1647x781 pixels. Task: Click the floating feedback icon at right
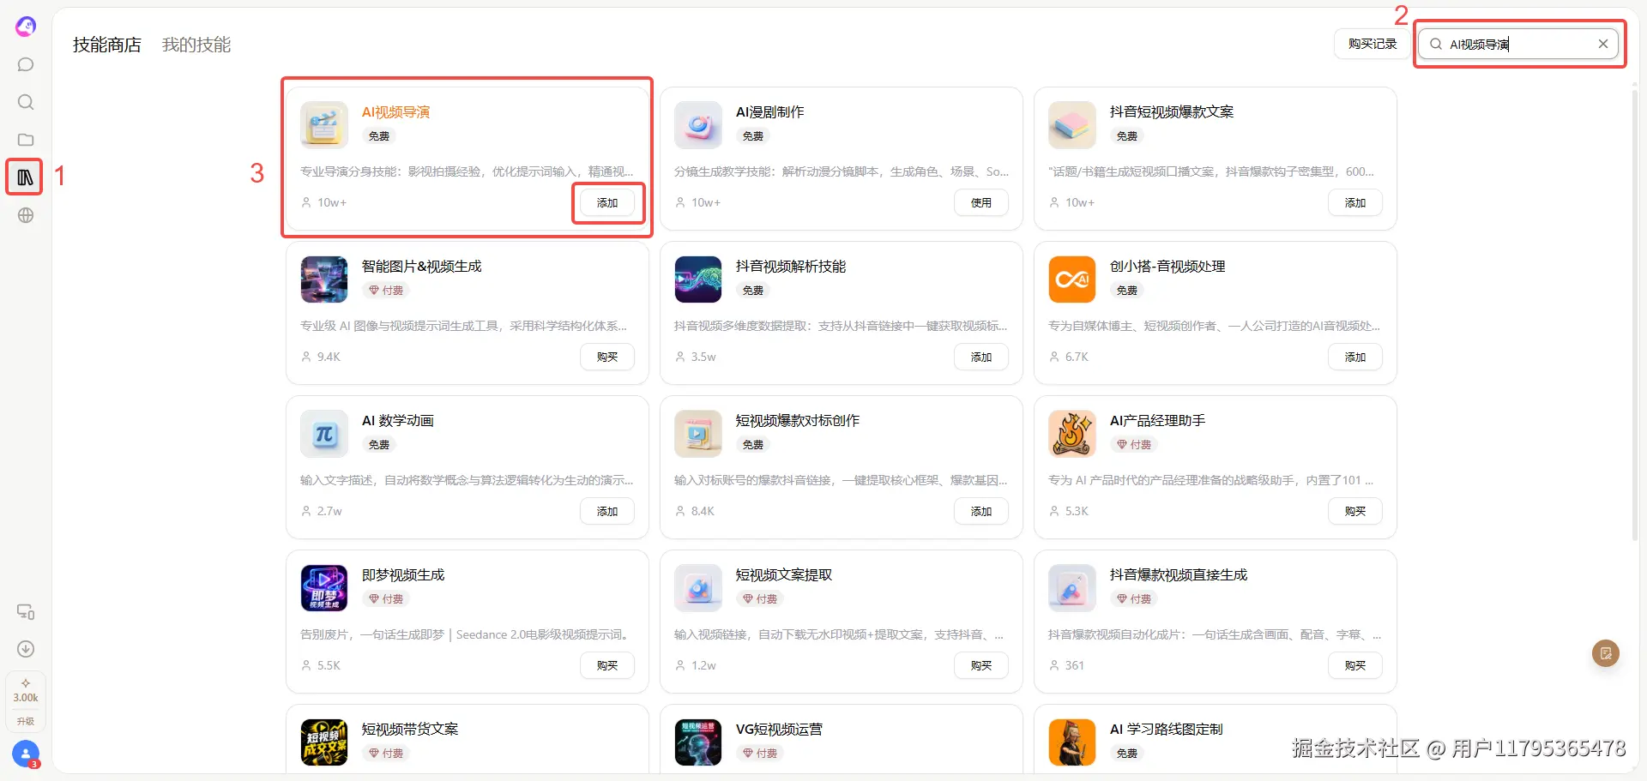(1606, 653)
